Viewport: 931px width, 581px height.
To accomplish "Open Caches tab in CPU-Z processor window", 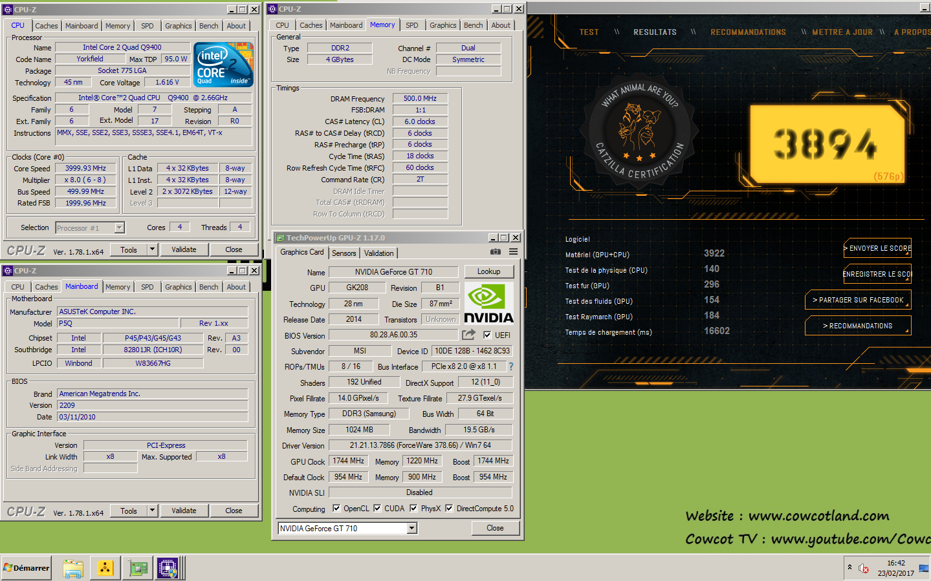I will (x=47, y=26).
